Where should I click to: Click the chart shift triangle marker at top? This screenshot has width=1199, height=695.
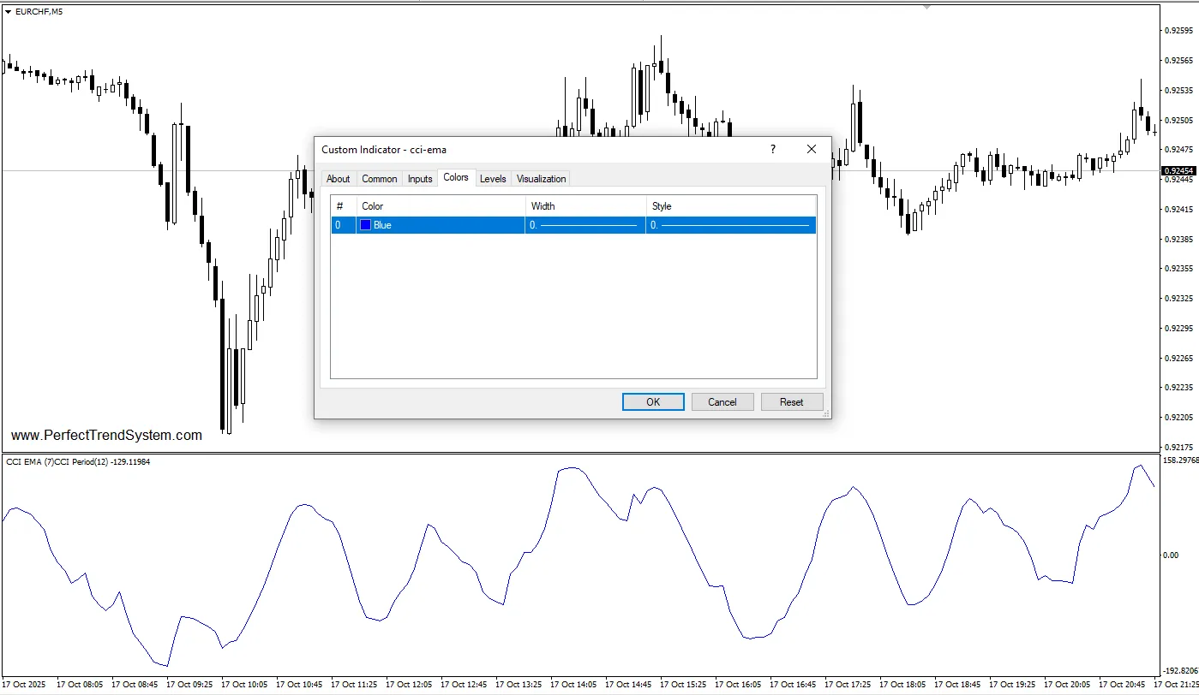point(926,7)
